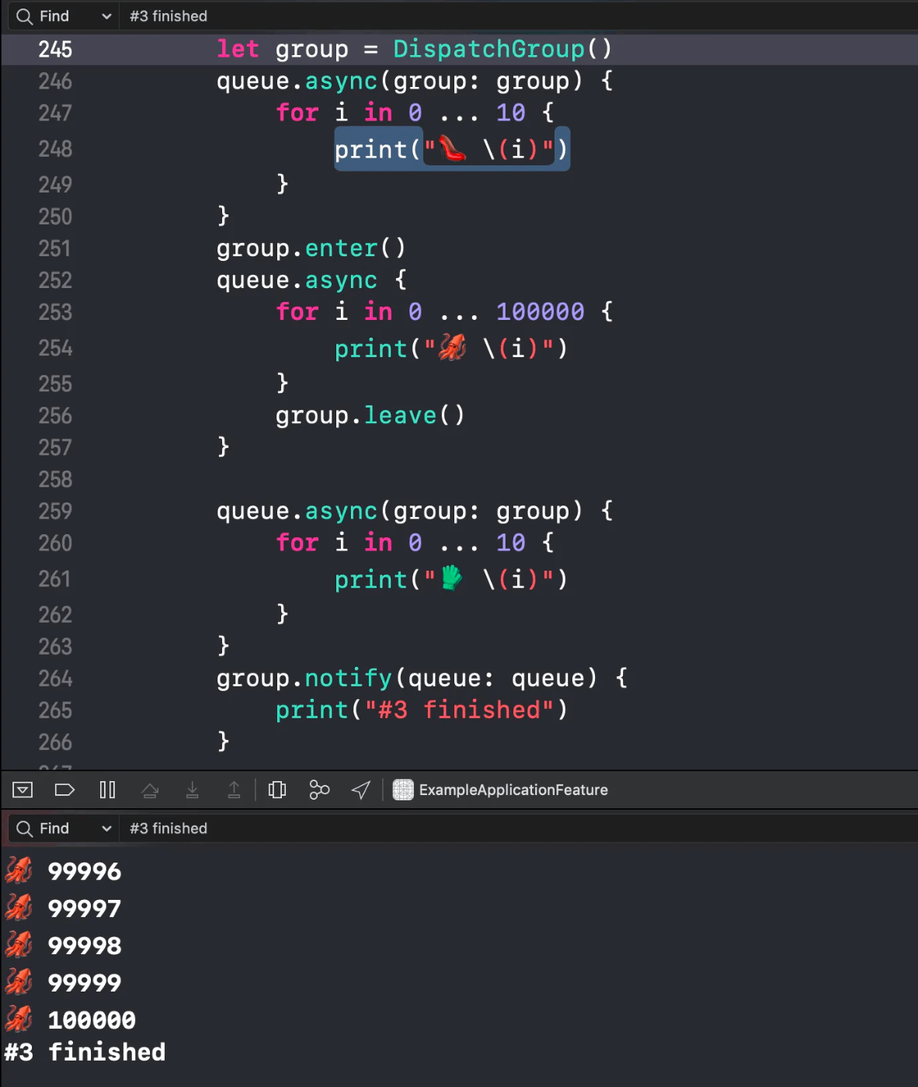Click line number 264 in gutter
The image size is (918, 1087).
click(x=55, y=679)
